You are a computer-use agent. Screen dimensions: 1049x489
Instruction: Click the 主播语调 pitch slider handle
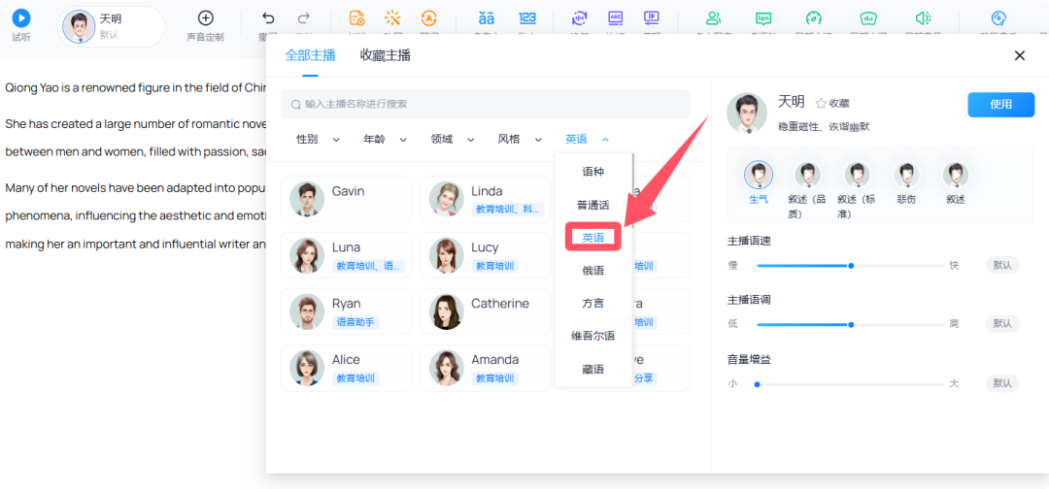pos(851,324)
